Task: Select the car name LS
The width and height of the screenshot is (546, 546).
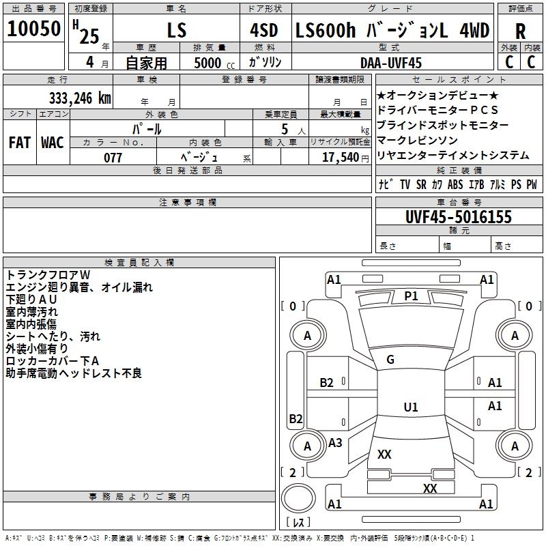Action: pyautogui.click(x=177, y=30)
